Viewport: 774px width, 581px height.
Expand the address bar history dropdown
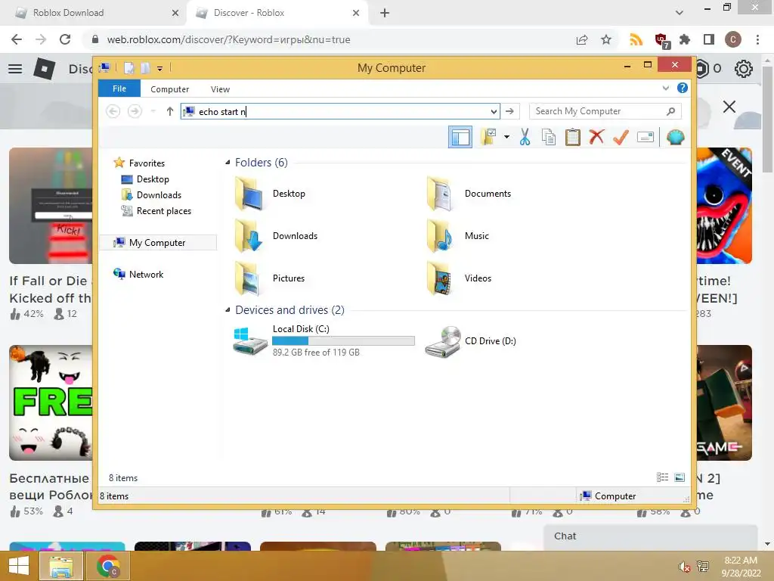(494, 112)
